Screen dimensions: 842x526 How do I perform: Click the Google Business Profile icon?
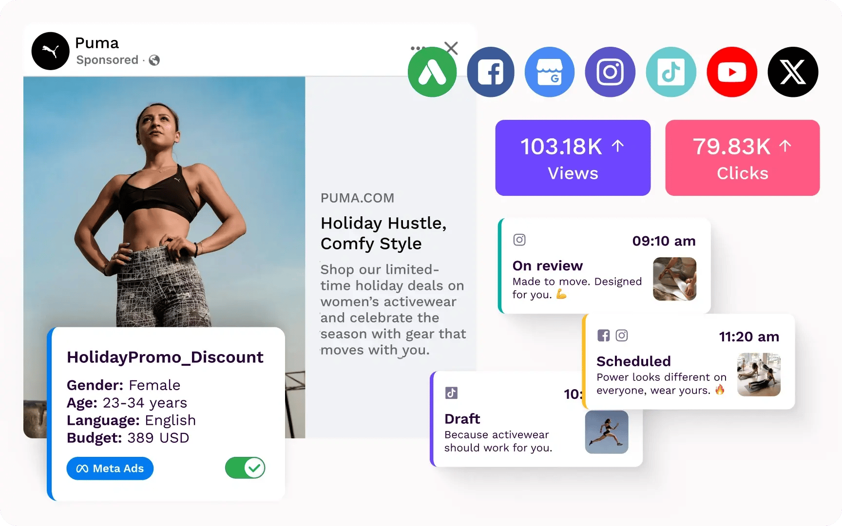click(x=549, y=72)
